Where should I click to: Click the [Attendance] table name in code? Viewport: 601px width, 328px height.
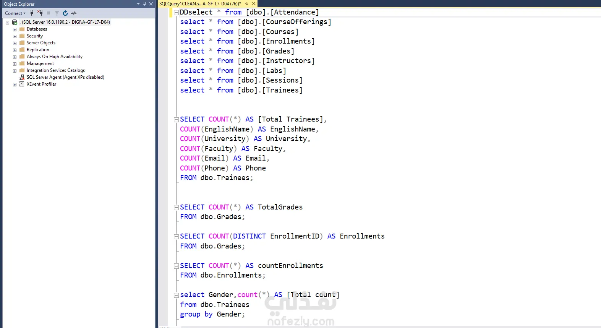point(295,12)
